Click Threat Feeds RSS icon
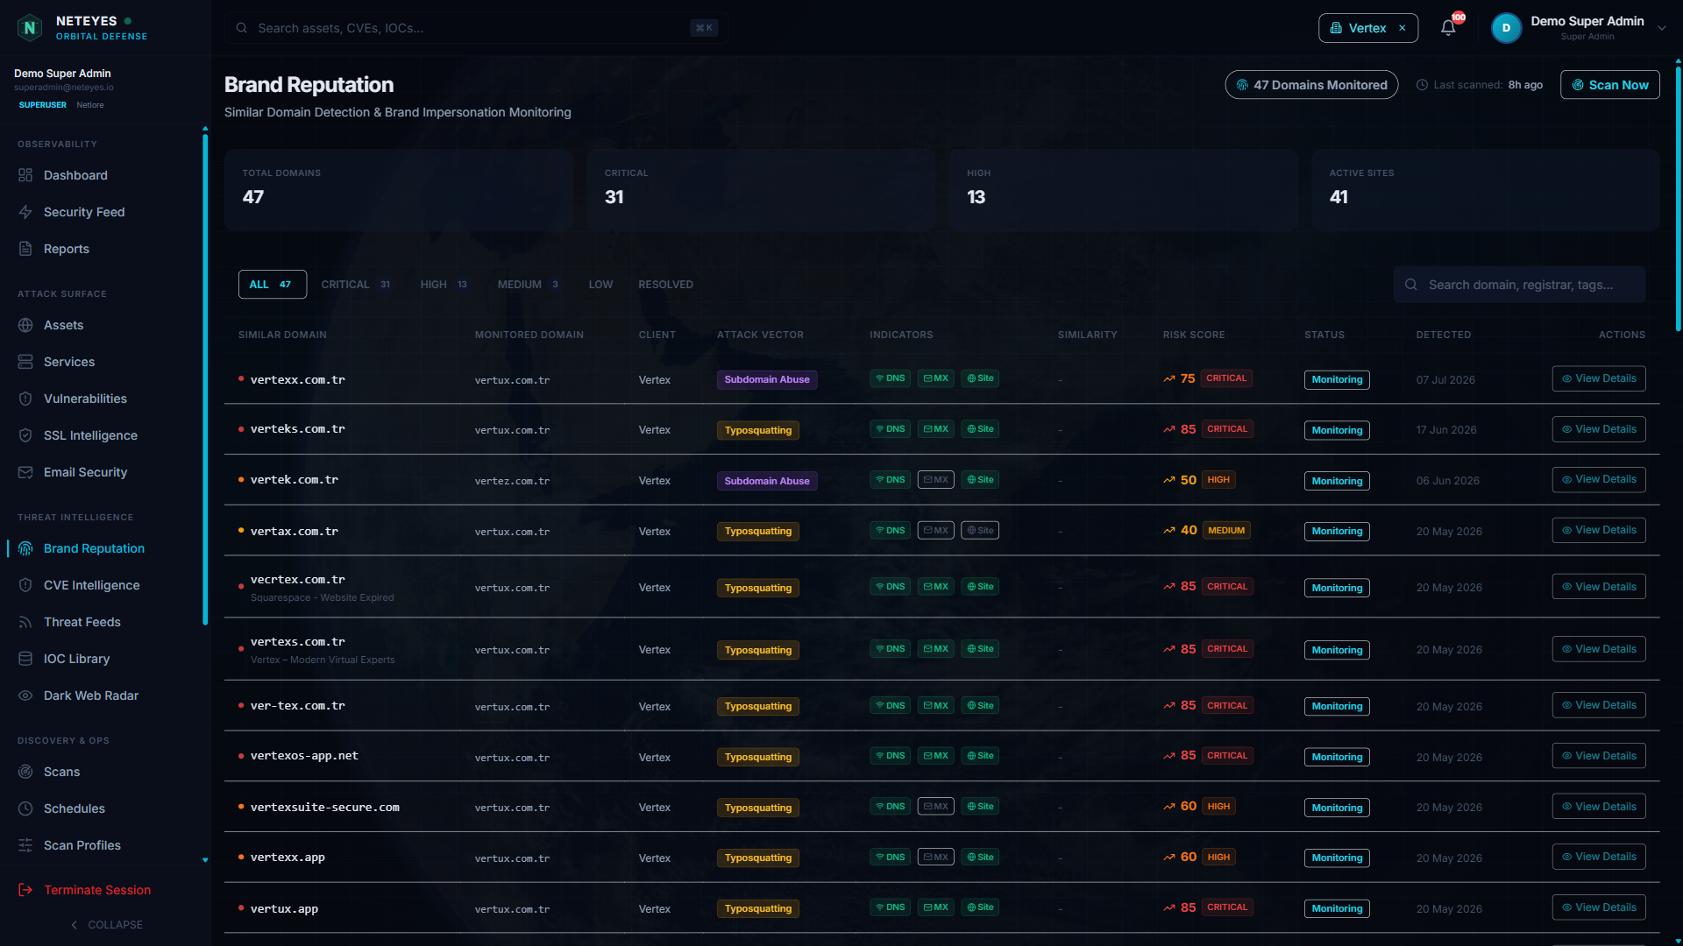Screen dimensions: 1683x946 (25, 622)
